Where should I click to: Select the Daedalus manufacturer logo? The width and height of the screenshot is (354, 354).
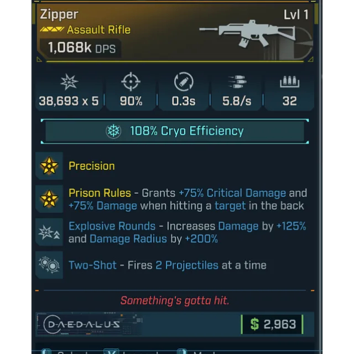(x=82, y=325)
